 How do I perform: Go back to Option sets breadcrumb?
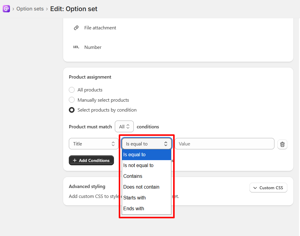pyautogui.click(x=30, y=9)
